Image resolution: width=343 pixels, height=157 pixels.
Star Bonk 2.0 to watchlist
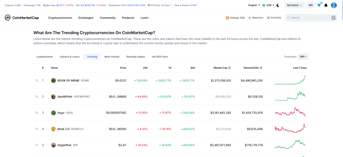click(x=37, y=129)
